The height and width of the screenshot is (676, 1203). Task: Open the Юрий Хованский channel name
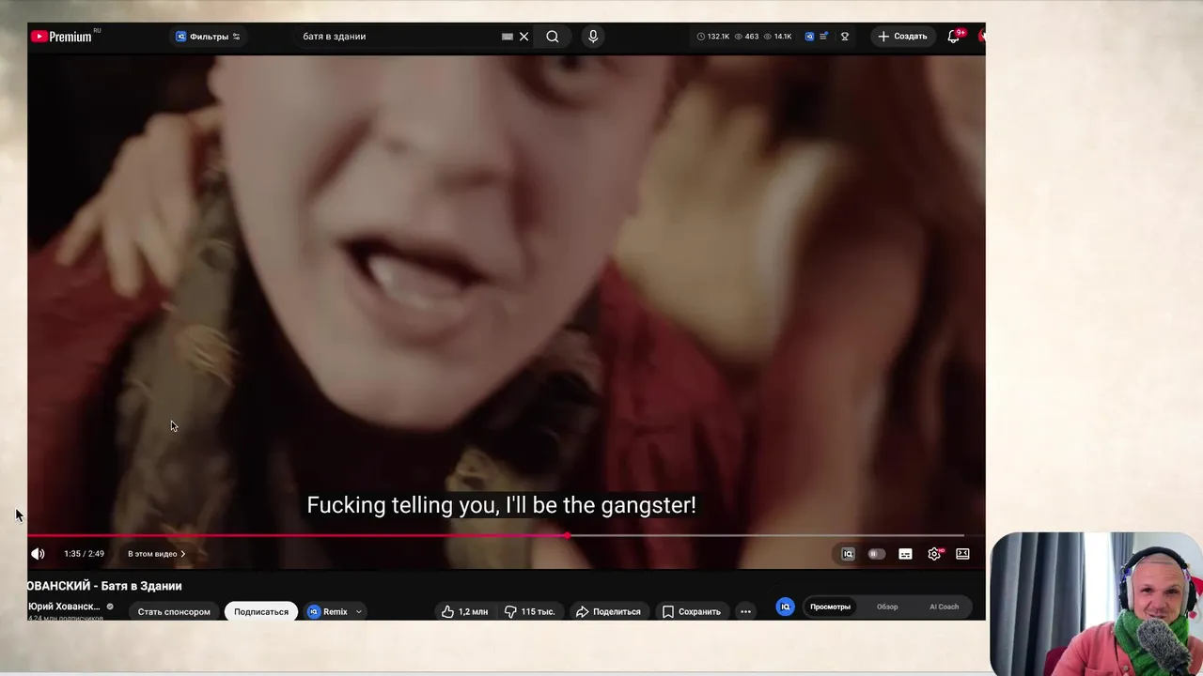tap(64, 607)
